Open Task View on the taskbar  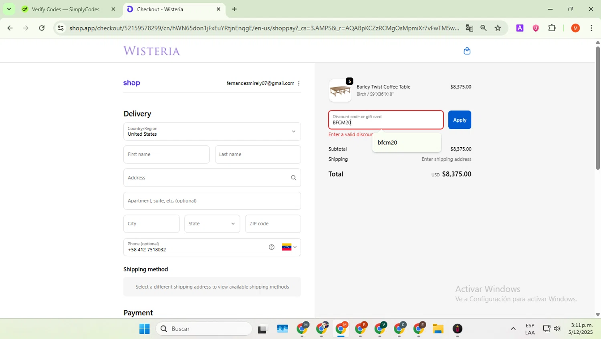(x=262, y=329)
